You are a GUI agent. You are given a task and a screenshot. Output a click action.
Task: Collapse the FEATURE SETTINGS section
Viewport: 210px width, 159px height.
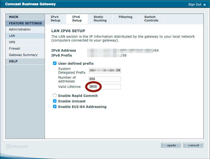25,23
